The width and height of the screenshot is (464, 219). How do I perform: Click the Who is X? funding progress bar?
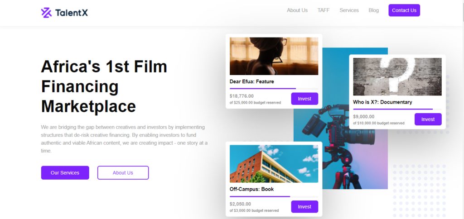point(392,109)
